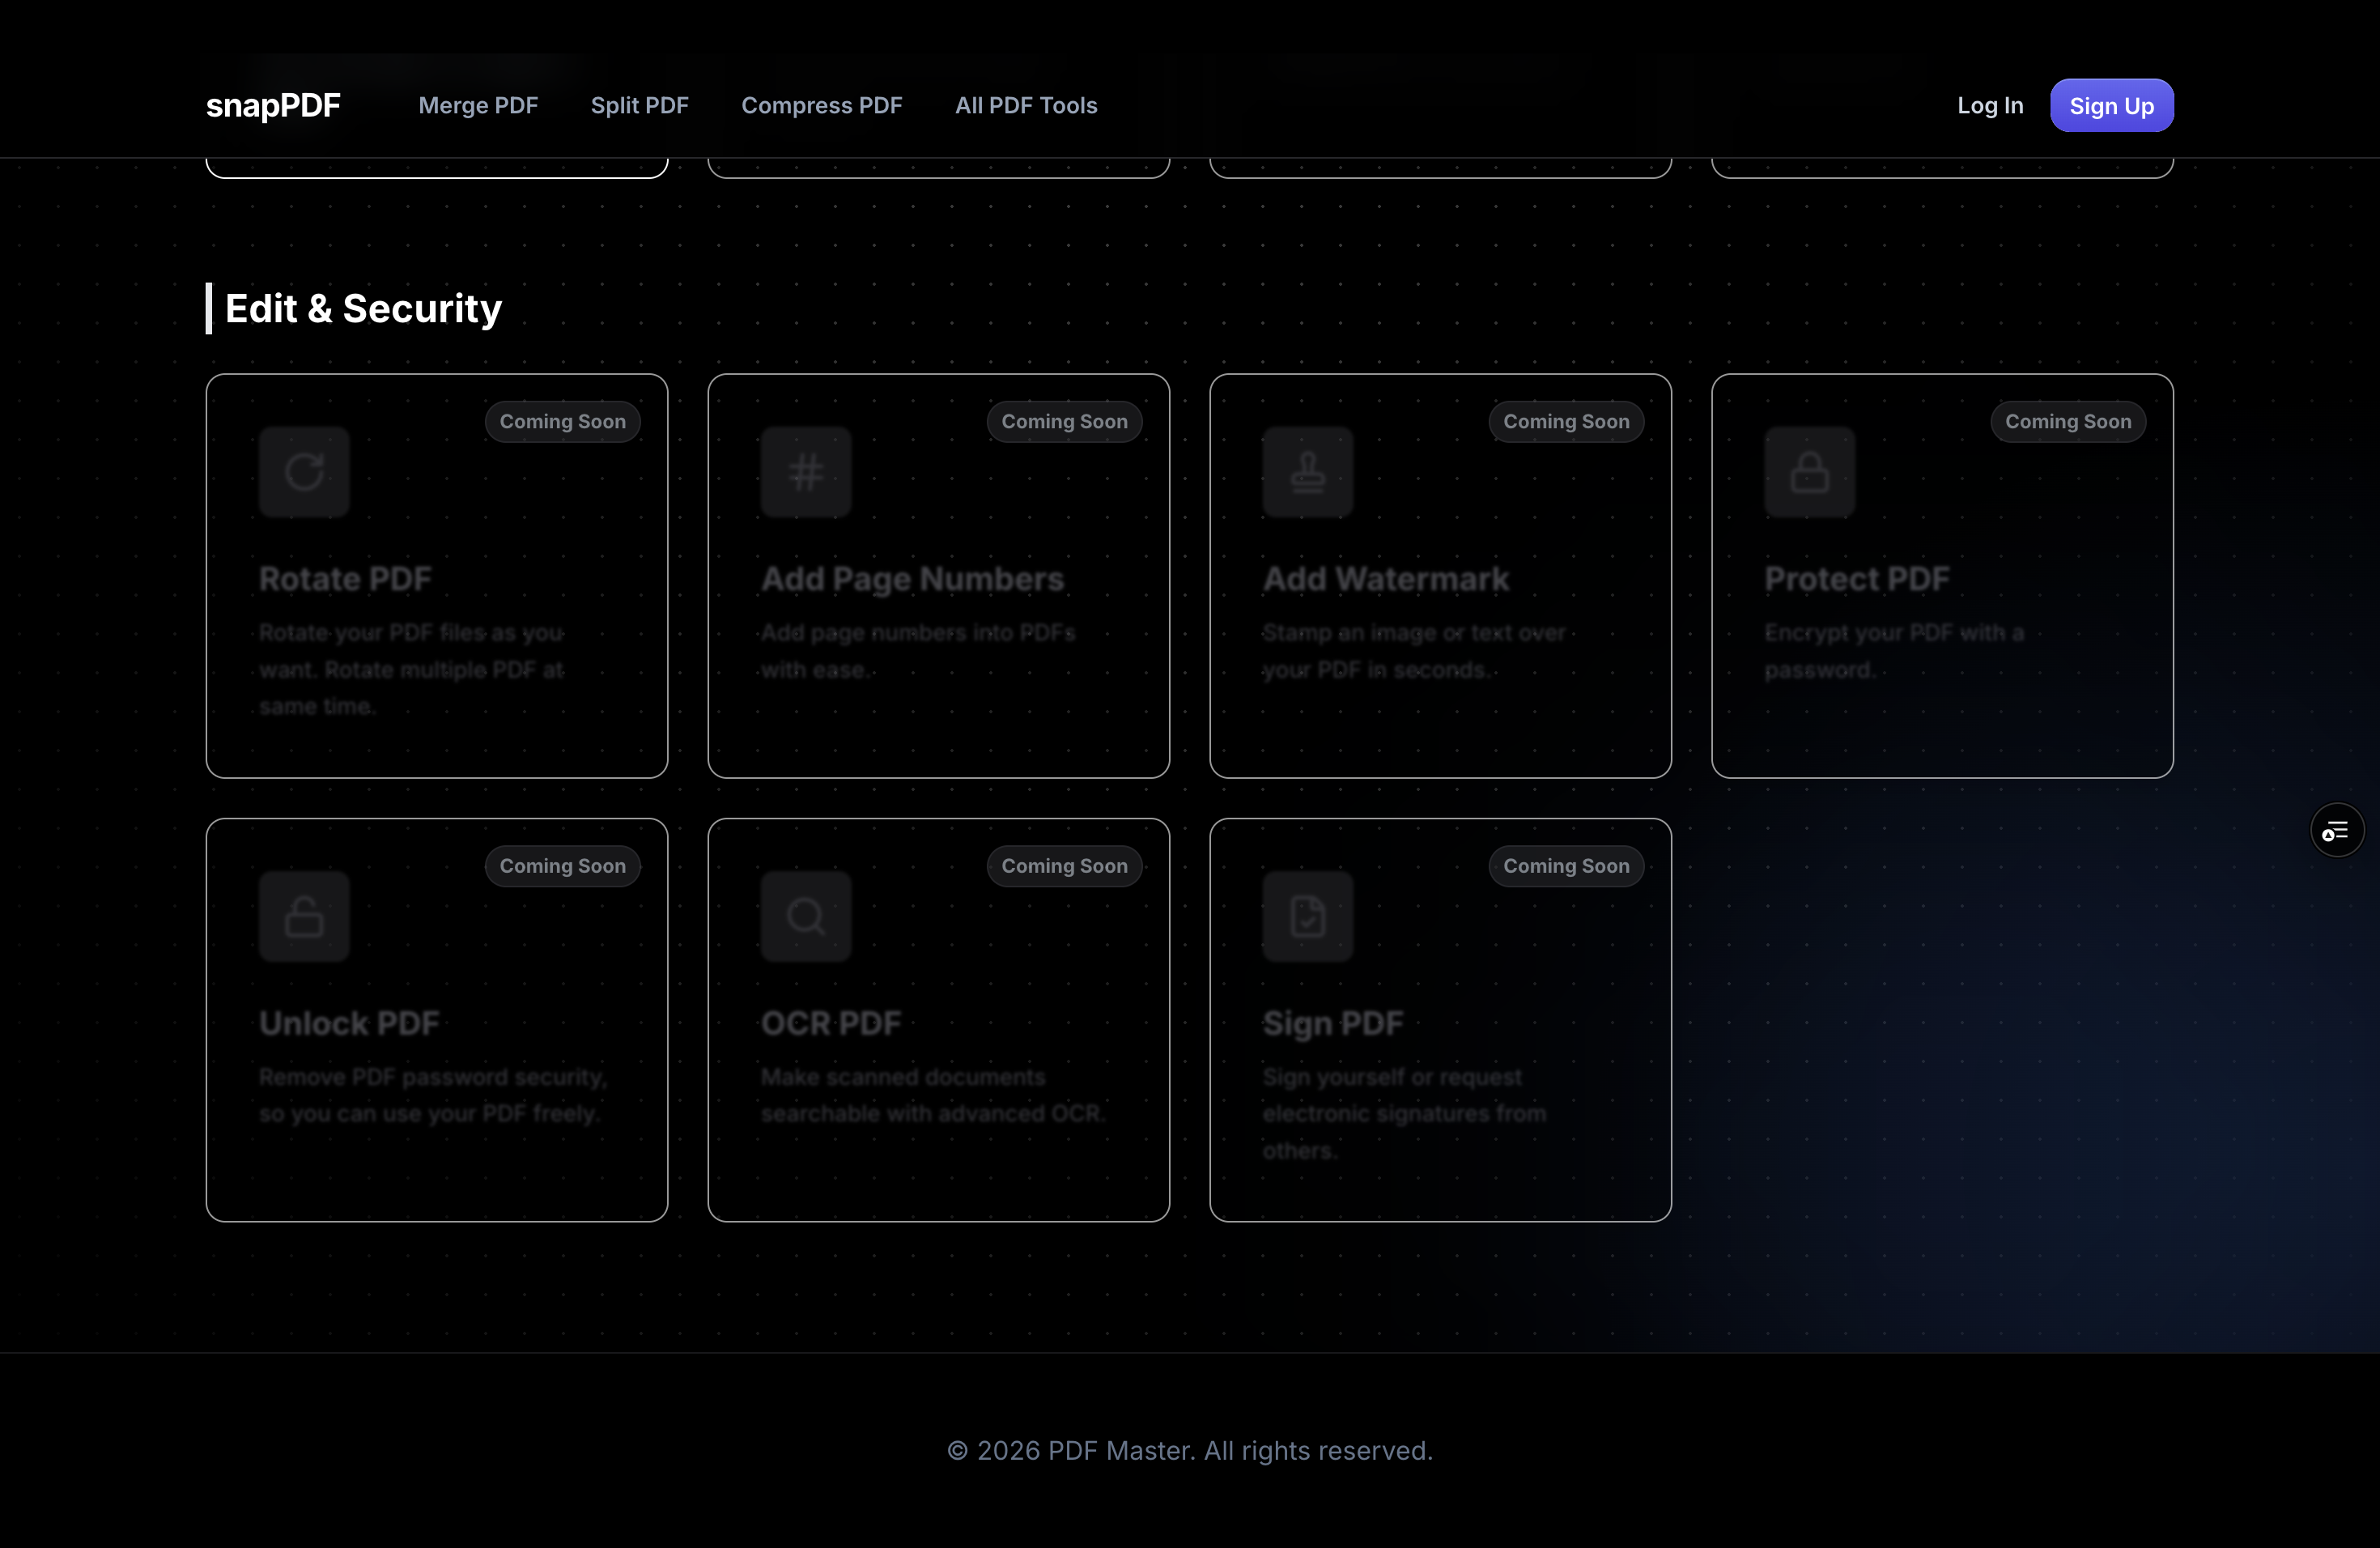
Task: Select the Add Watermark stamp icon
Action: pos(1308,471)
